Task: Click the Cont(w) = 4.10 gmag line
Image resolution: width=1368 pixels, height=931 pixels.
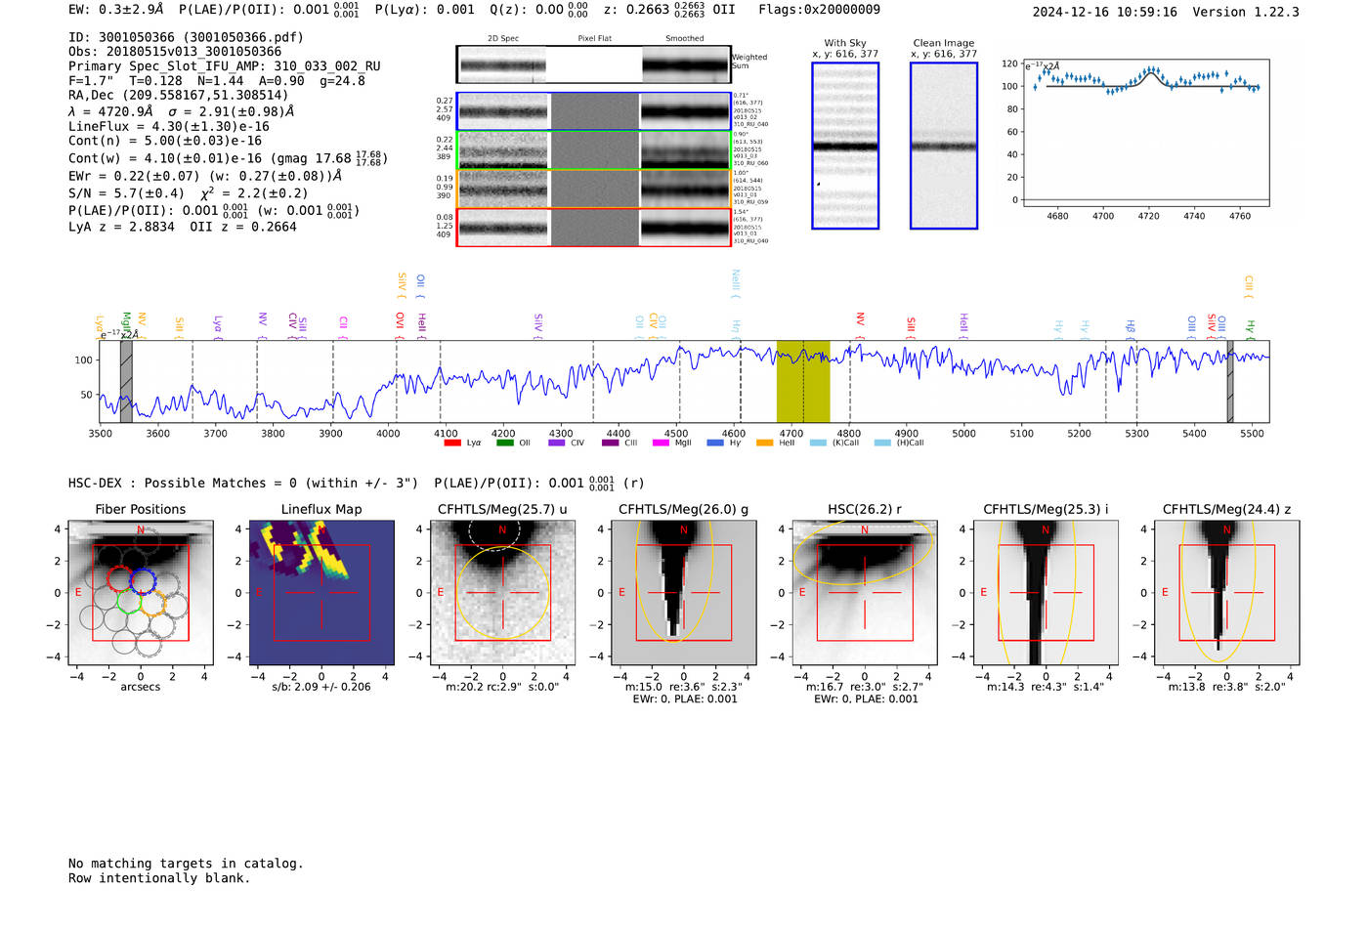Action: [x=228, y=157]
